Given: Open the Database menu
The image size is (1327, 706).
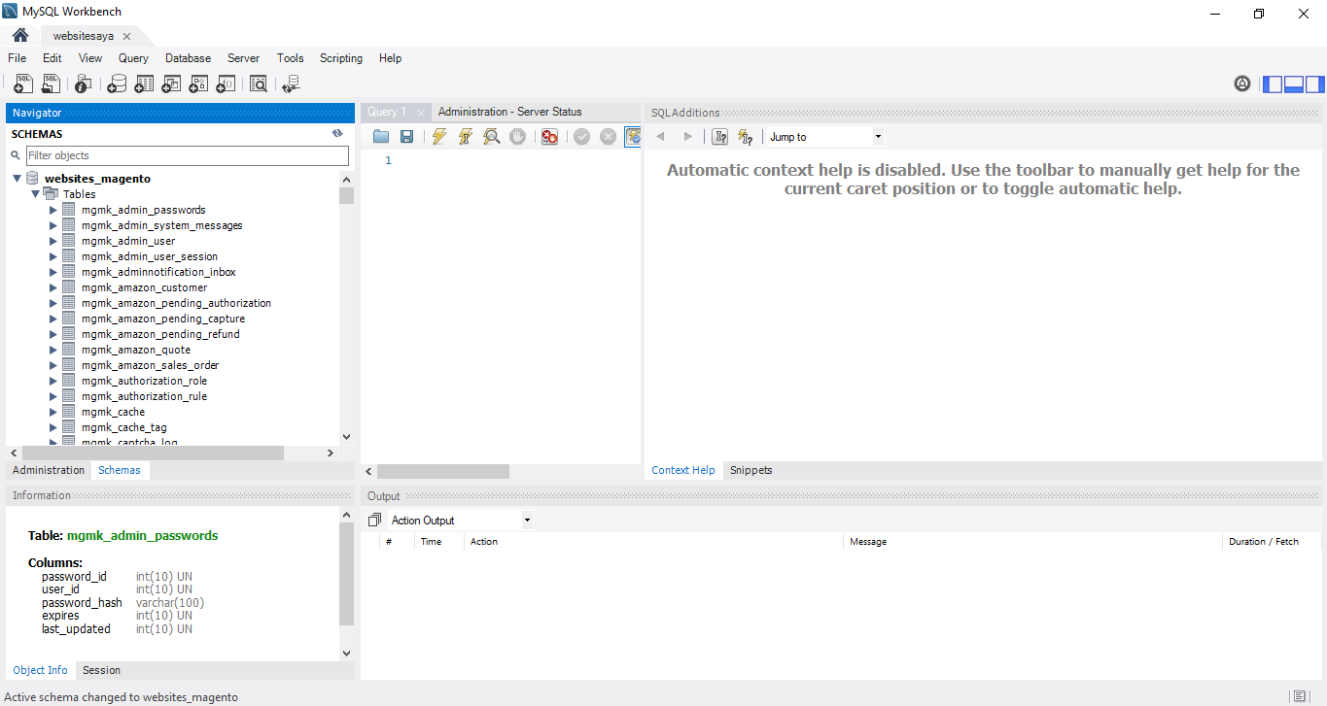Looking at the screenshot, I should click(188, 58).
